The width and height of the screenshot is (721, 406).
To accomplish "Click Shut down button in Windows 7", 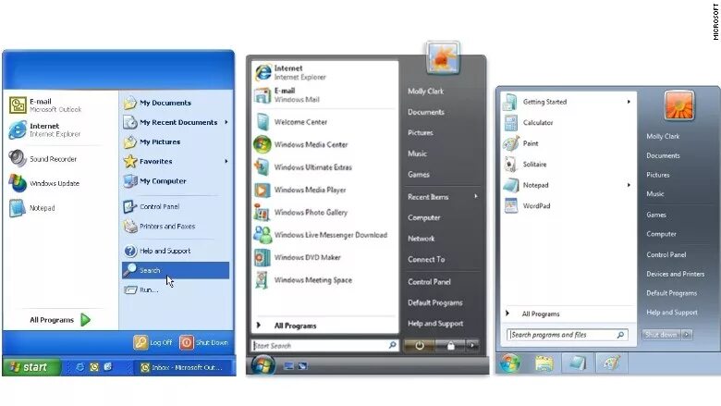I will [x=661, y=335].
